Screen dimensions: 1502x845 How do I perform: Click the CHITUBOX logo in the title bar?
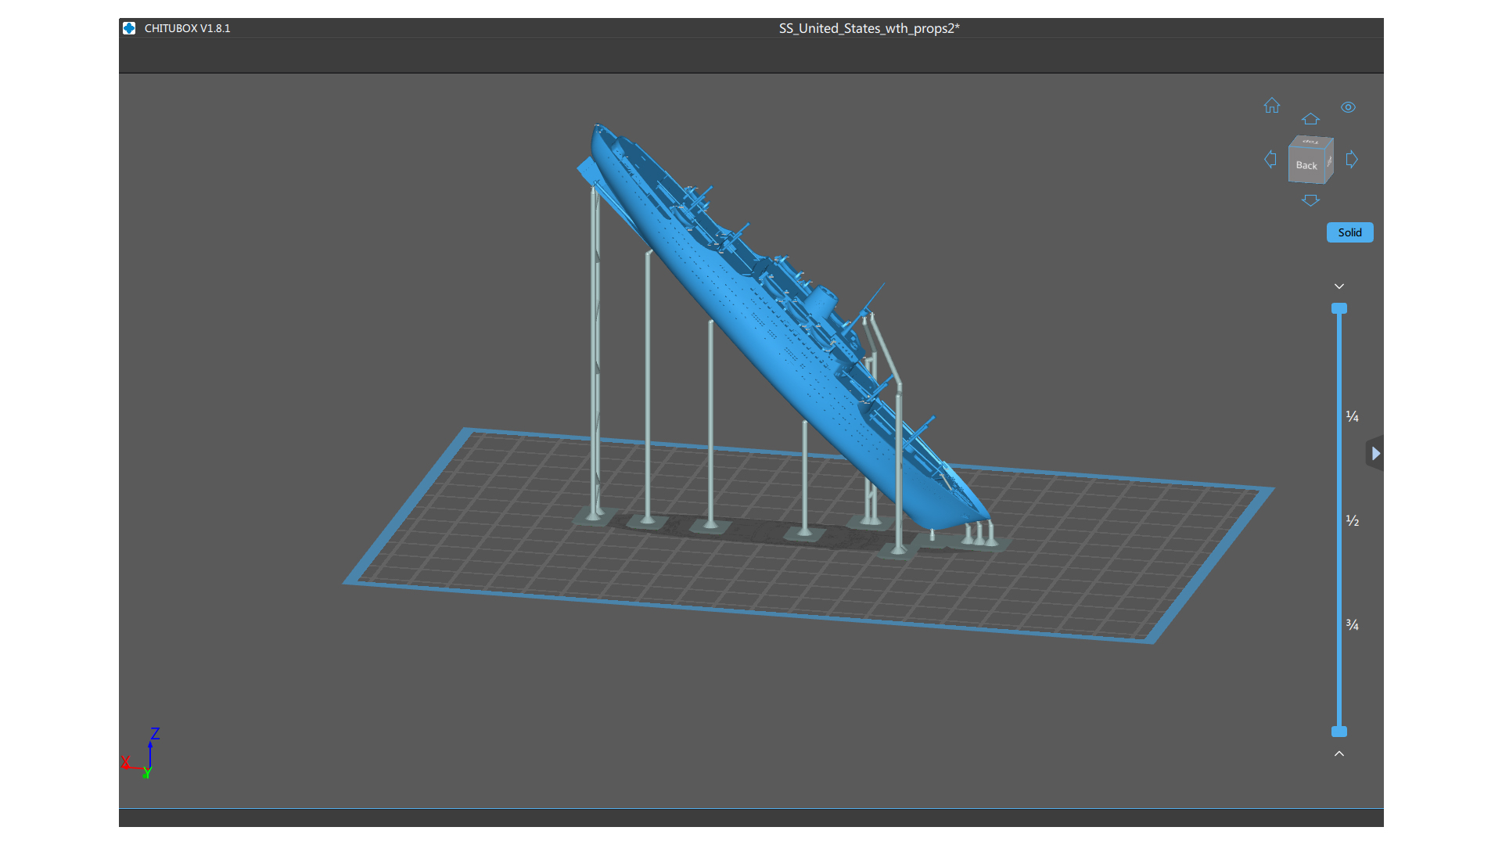click(129, 28)
